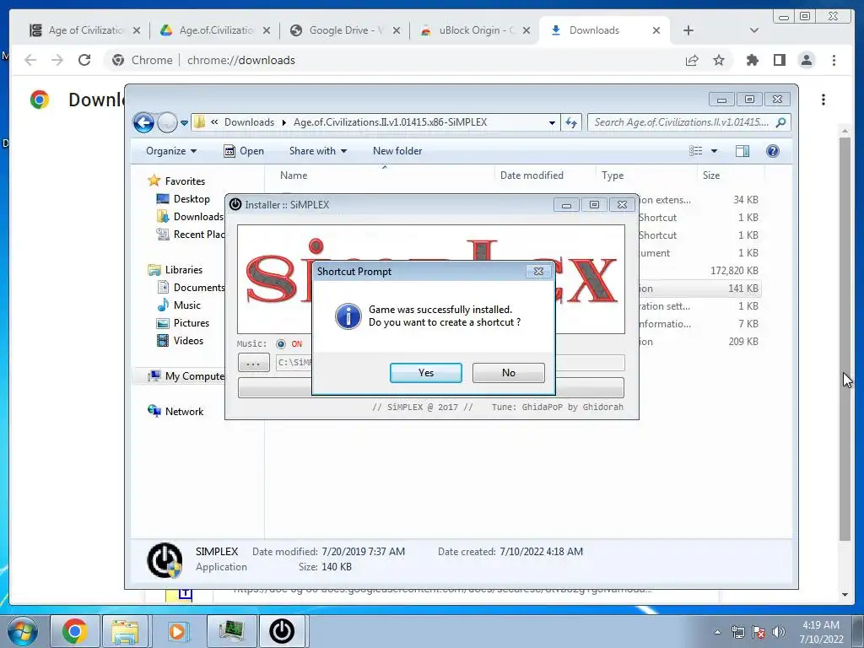Sort by Name column header
Screen dimensions: 864x648
click(x=293, y=175)
